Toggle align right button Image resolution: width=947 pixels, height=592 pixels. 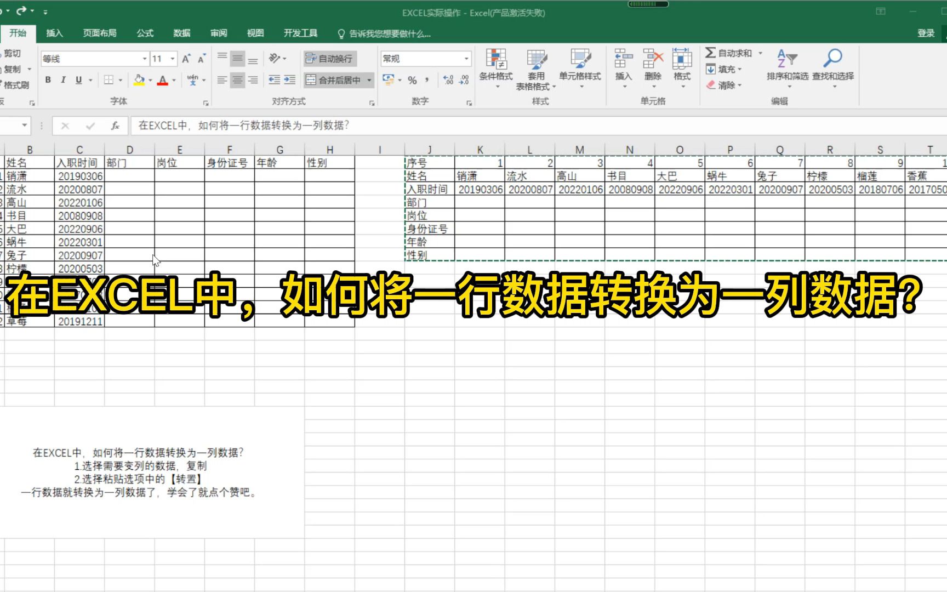[253, 80]
